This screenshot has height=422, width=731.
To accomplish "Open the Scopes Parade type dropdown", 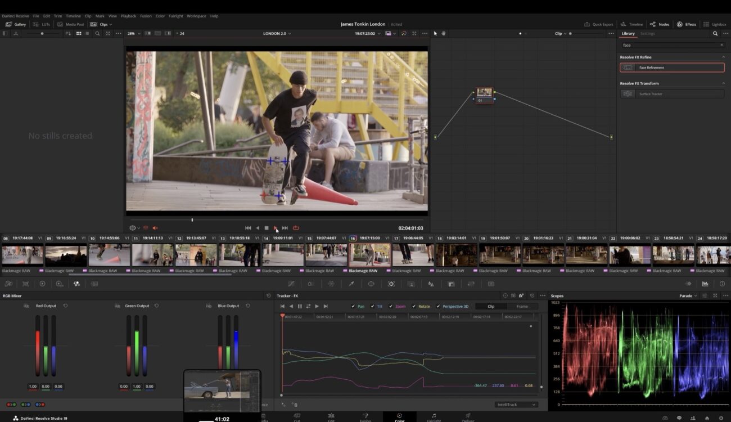I will tap(688, 295).
